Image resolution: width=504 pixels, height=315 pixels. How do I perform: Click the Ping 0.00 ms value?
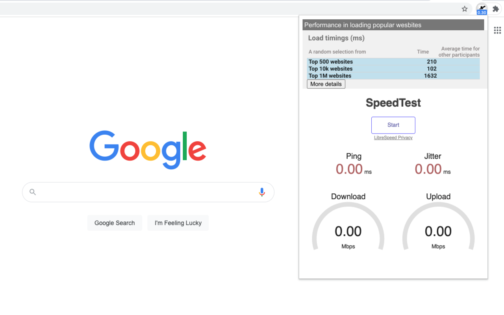pos(354,169)
